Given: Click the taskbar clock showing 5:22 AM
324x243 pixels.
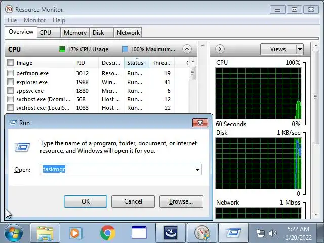Looking at the screenshot, I should (x=298, y=233).
